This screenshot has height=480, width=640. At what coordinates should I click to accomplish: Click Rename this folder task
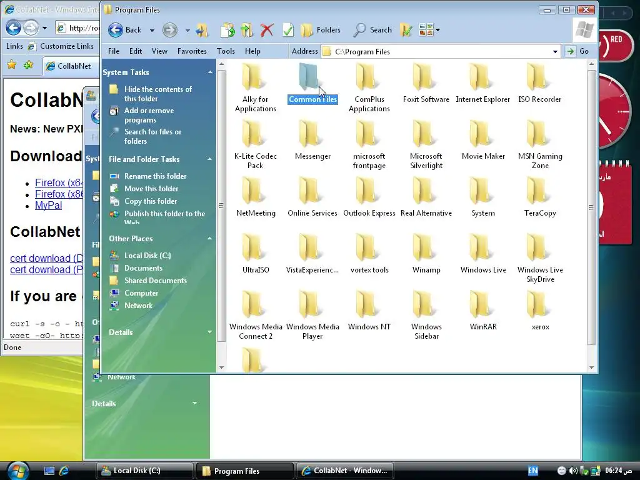click(x=155, y=176)
